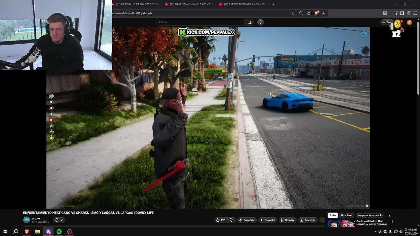Open Bar de los Cuñados video thumbnail
The height and width of the screenshot is (236, 420).
[341, 224]
